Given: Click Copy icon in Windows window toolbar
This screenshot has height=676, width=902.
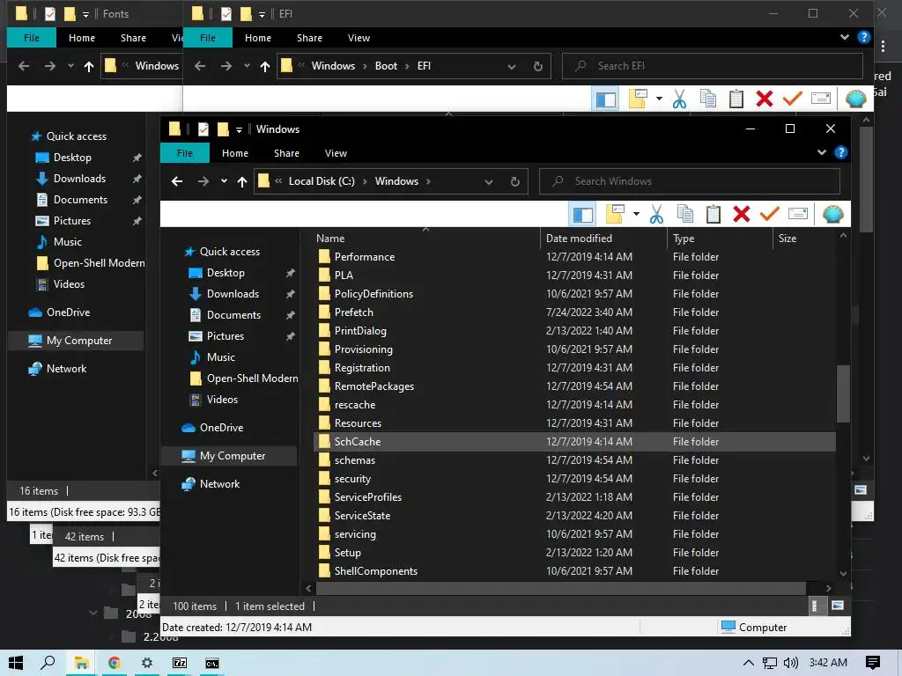Looking at the screenshot, I should click(684, 215).
